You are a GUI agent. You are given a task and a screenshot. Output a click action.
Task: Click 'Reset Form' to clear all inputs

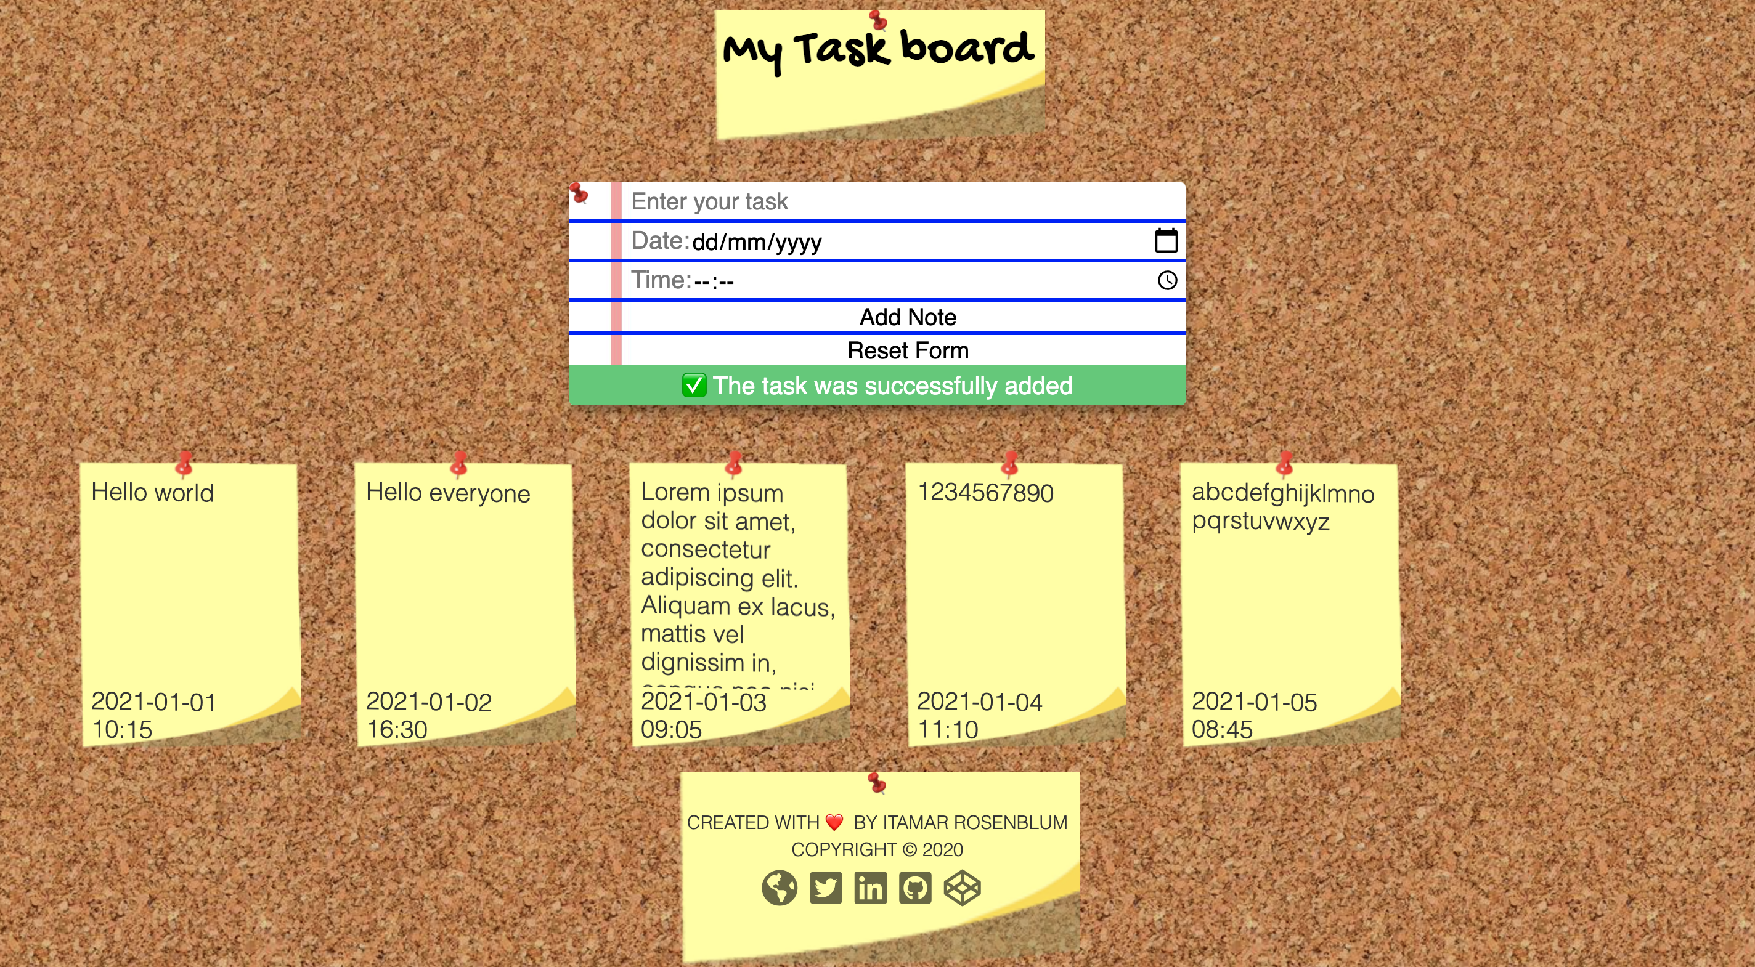(908, 351)
